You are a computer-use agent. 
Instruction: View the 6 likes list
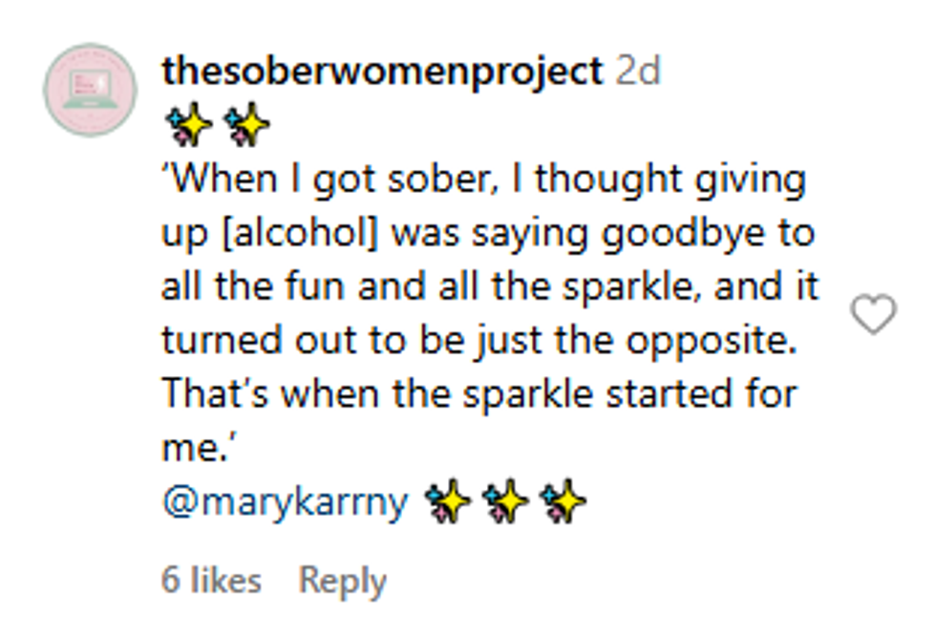click(210, 581)
